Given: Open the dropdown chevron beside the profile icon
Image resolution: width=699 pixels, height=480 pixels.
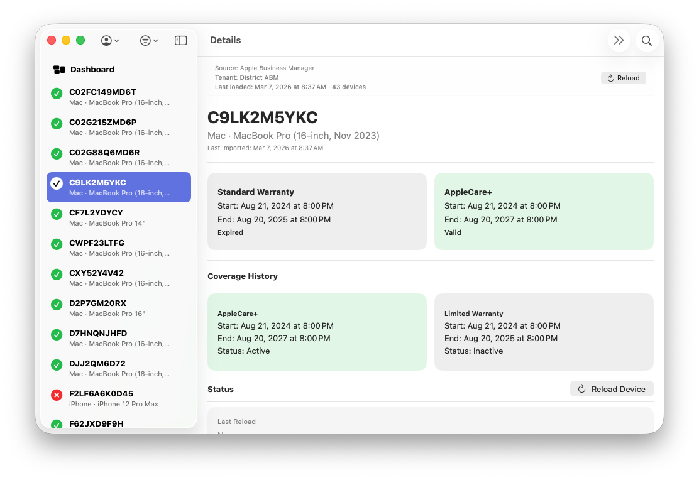Looking at the screenshot, I should click(117, 40).
